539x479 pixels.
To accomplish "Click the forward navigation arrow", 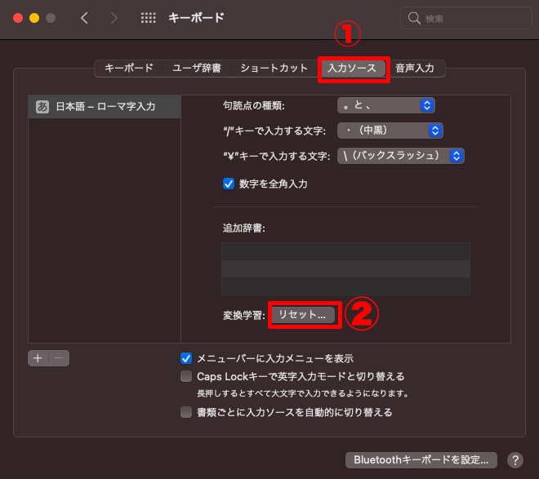I will [x=114, y=18].
